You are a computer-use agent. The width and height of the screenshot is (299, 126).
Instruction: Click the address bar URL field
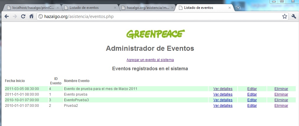point(159,17)
